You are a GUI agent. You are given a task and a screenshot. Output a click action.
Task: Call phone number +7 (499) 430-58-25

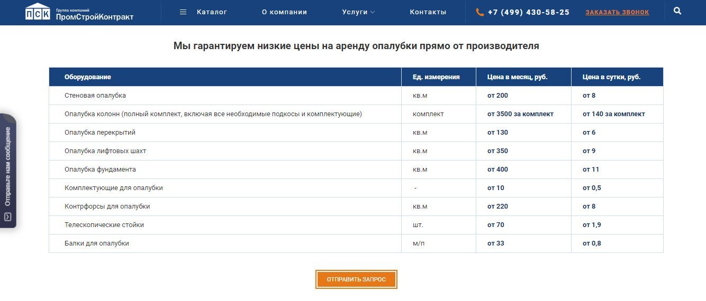coord(528,12)
